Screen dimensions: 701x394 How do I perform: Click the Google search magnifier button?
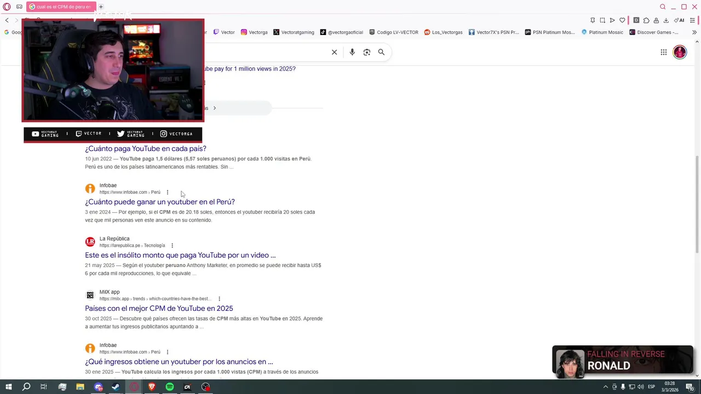pos(381,52)
